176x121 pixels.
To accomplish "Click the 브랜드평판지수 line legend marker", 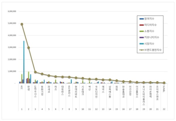I will [142, 50].
